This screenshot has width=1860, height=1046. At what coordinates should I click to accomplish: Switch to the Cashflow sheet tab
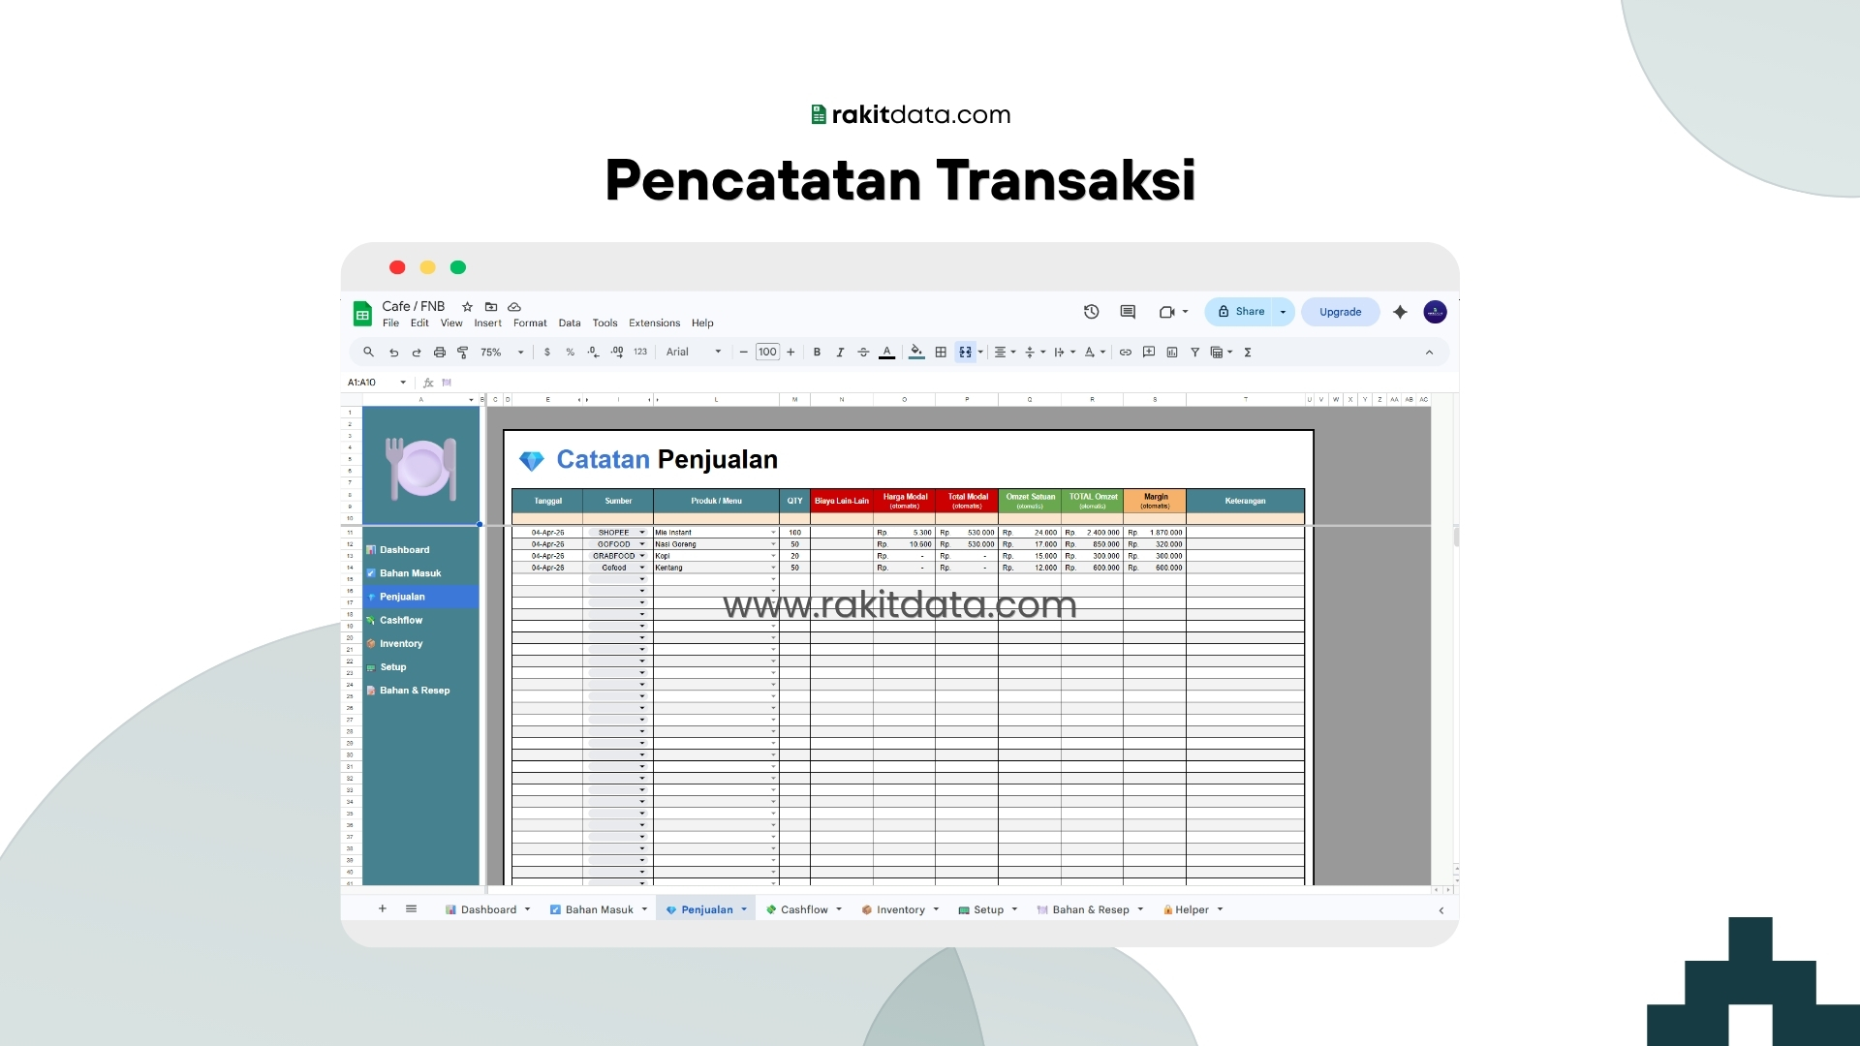[x=804, y=909]
